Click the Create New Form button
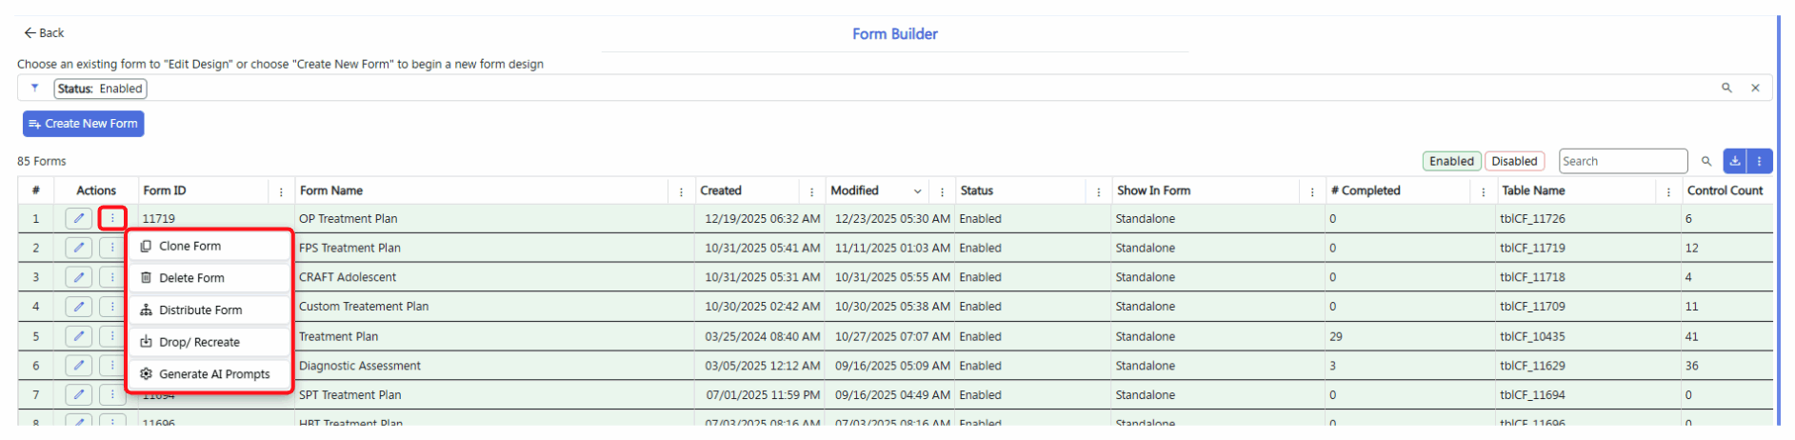 coord(84,124)
